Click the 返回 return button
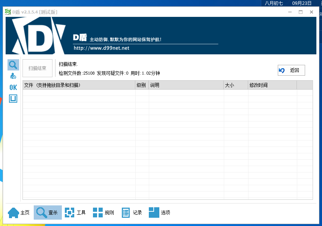Viewport: 322px width, 226px height. tap(291, 70)
